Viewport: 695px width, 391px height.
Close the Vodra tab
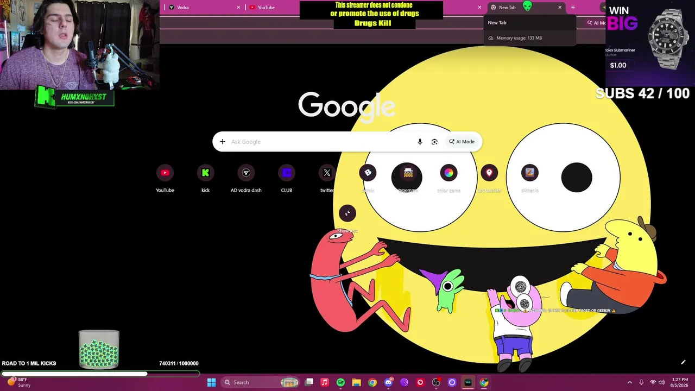[x=238, y=7]
